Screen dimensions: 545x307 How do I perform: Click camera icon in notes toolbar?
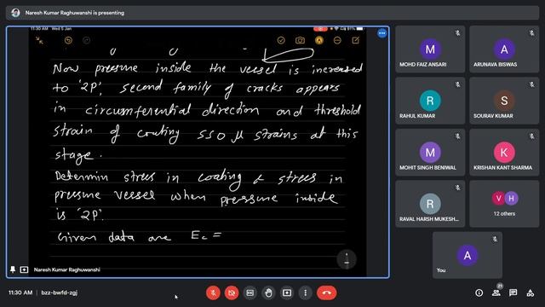(x=300, y=40)
